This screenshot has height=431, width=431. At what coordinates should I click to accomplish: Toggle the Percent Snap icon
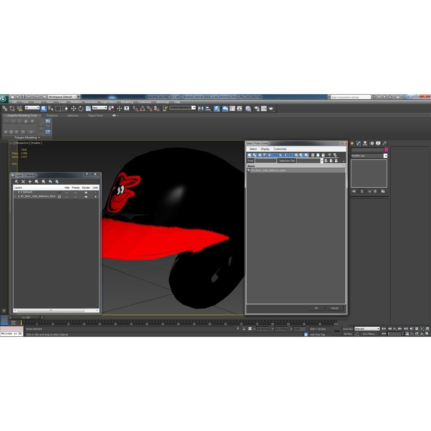[150, 109]
